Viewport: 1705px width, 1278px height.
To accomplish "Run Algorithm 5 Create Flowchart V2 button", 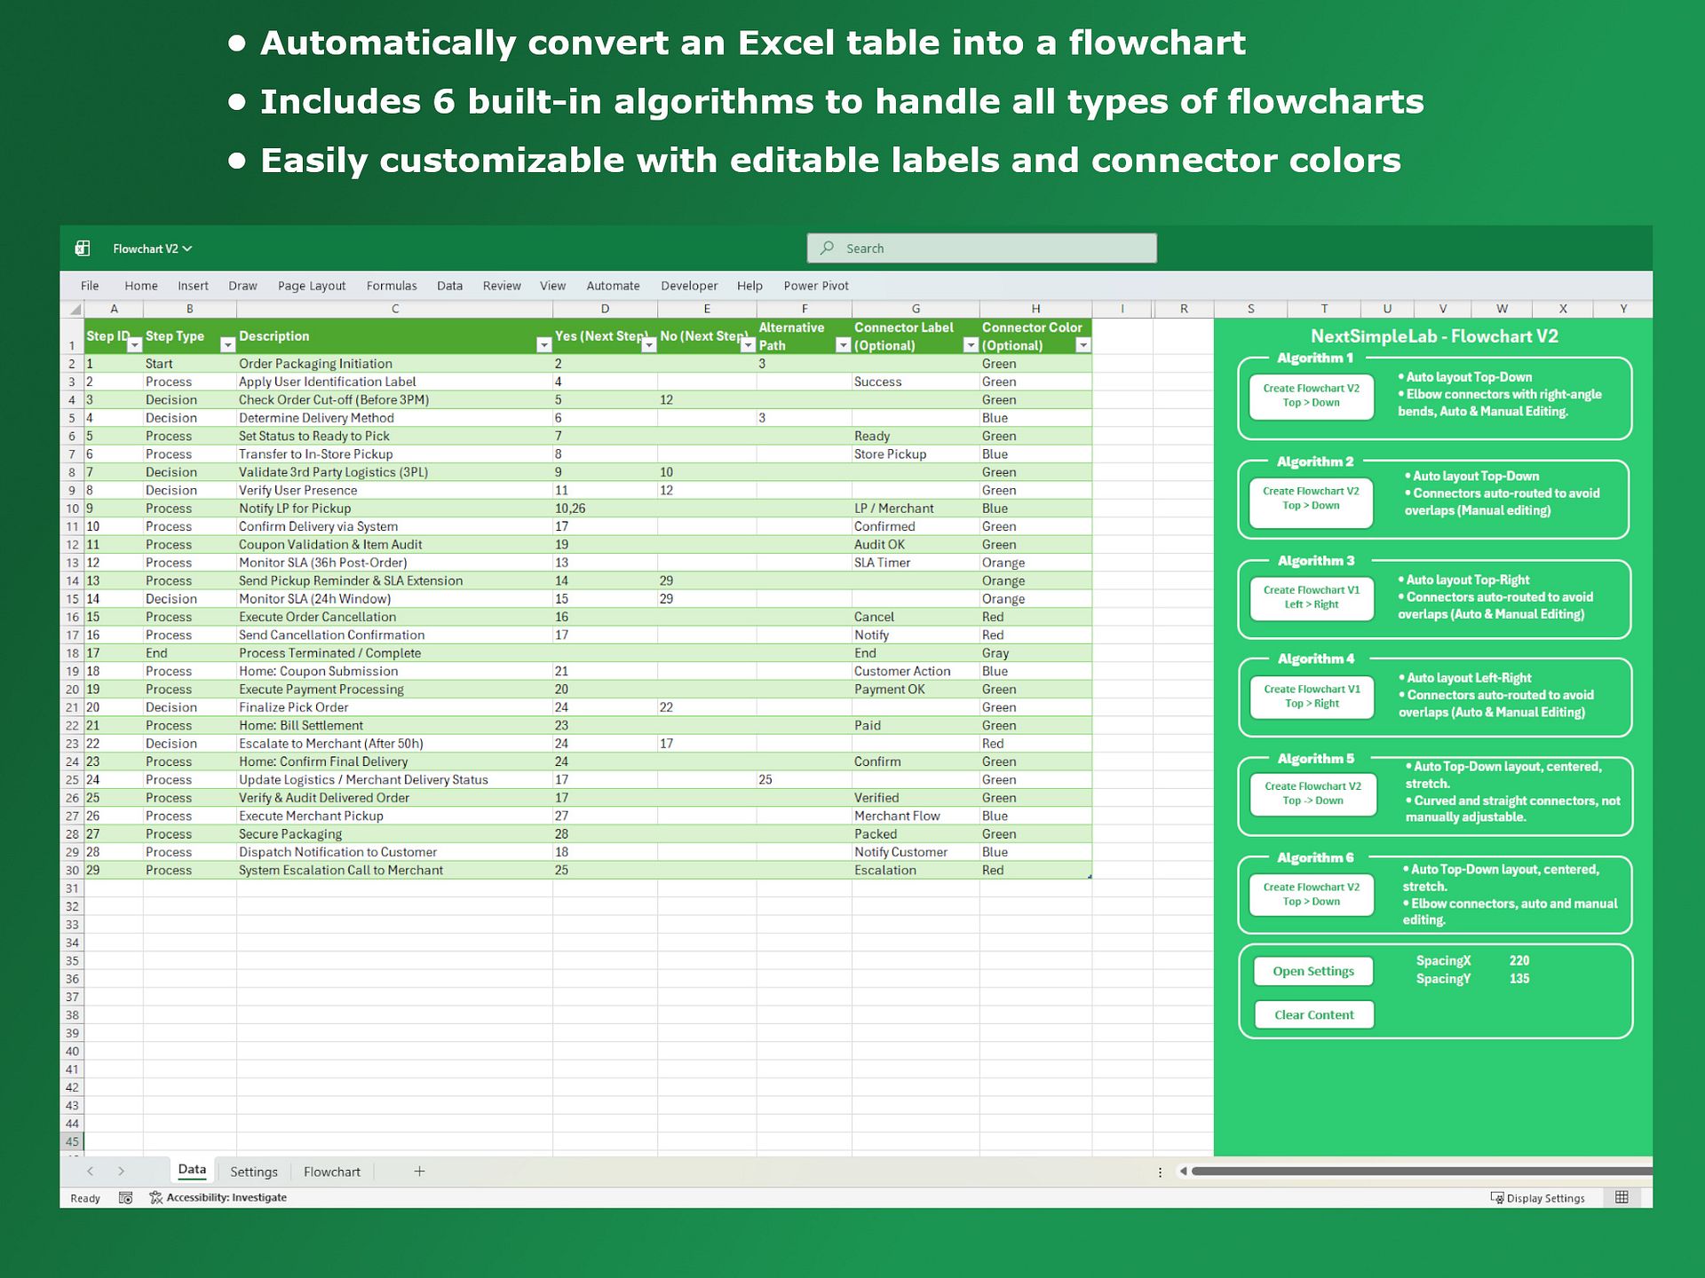I will tap(1312, 794).
